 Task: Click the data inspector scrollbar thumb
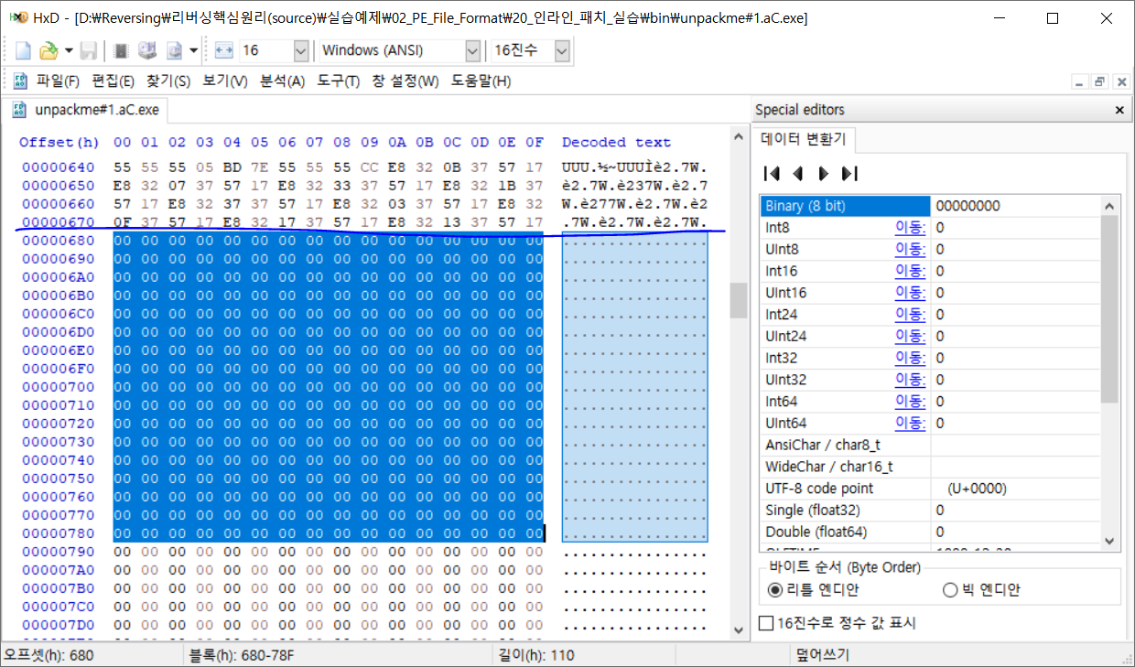[x=1109, y=307]
